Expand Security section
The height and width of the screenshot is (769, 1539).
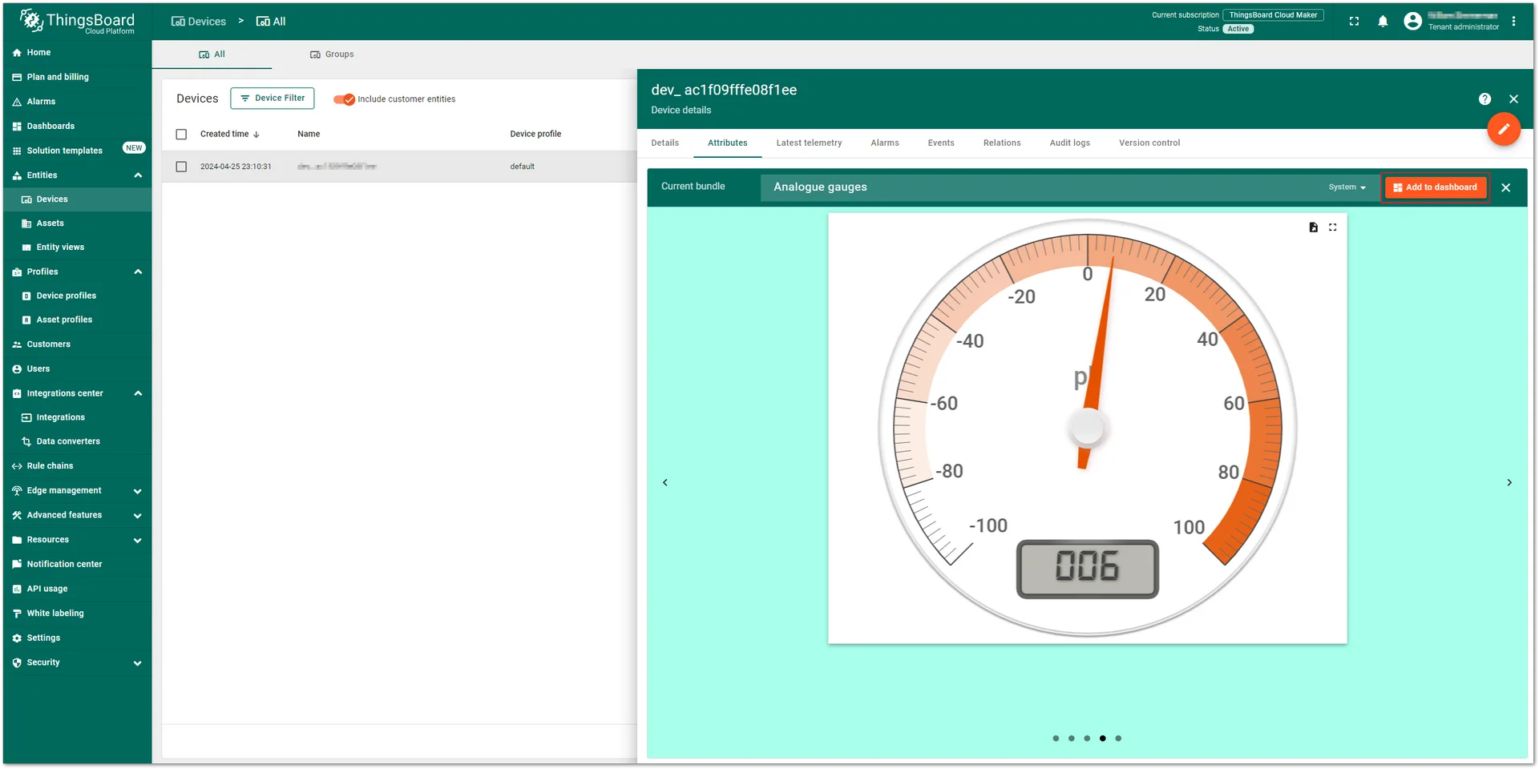coord(138,662)
